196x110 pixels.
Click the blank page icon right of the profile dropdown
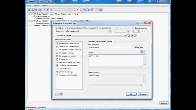81,10
